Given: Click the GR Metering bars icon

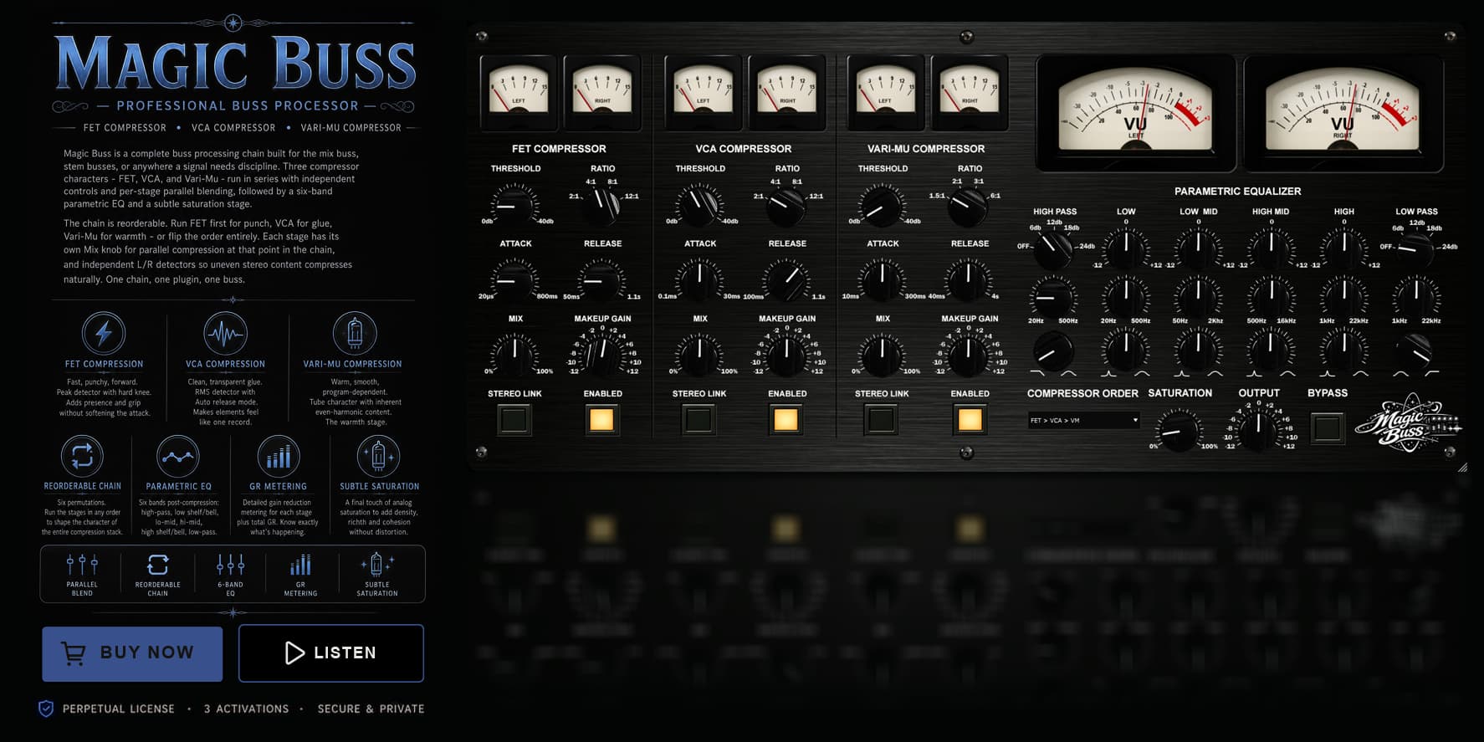Looking at the screenshot, I should click(278, 456).
